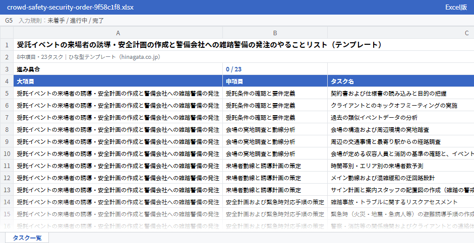474x243 pixels.
Task: Select the title cell in row 1
Action: tap(244, 45)
